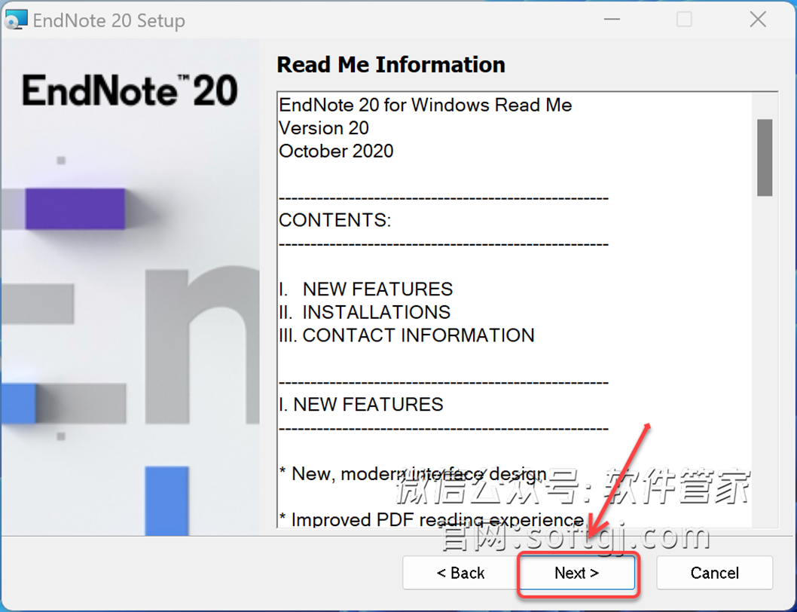Click the "Read Me Information" page heading
The image size is (797, 612).
coord(391,65)
